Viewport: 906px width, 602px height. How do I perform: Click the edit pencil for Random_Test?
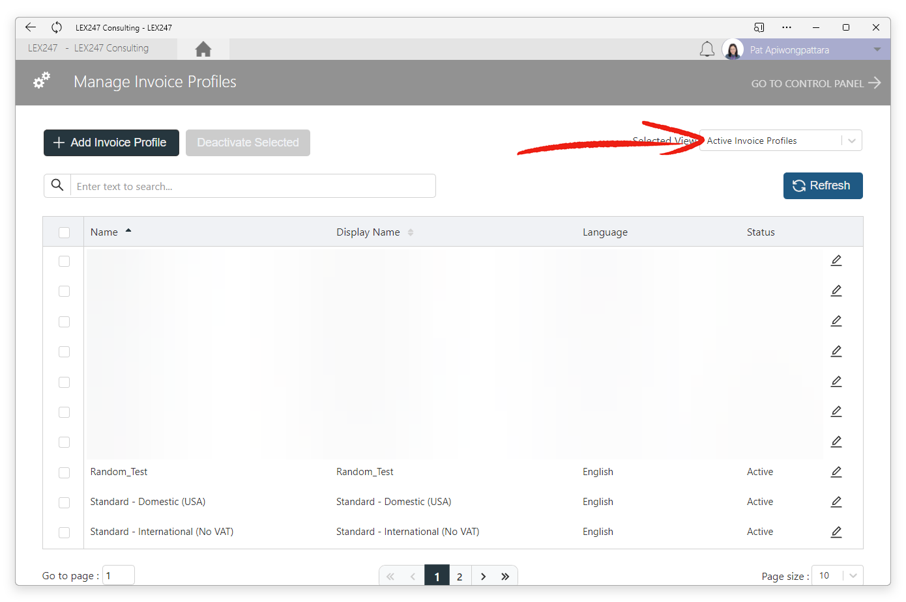click(x=836, y=472)
